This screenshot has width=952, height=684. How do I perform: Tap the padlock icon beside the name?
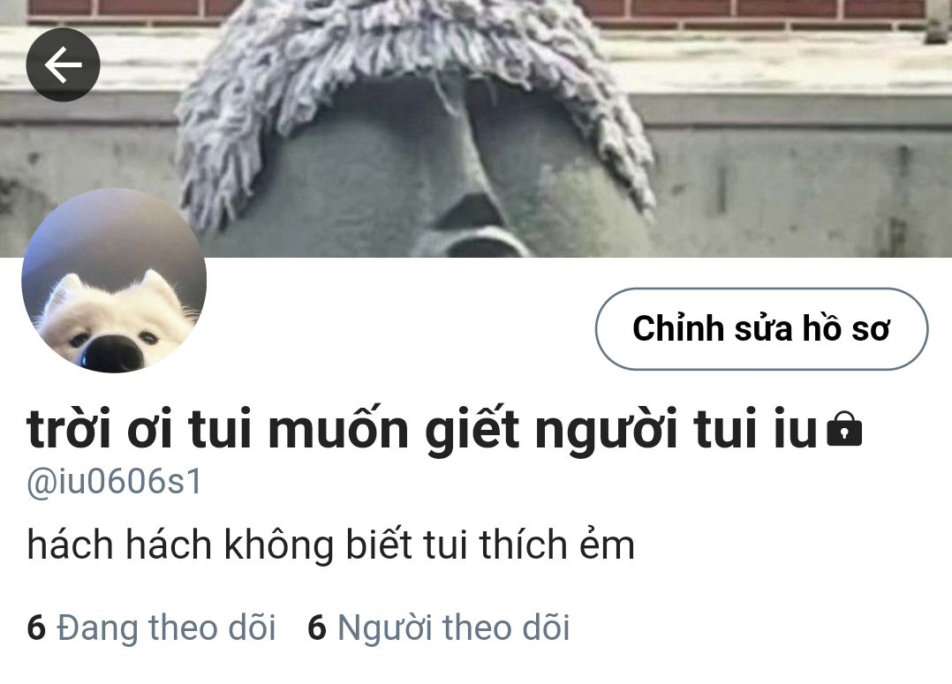coord(844,429)
